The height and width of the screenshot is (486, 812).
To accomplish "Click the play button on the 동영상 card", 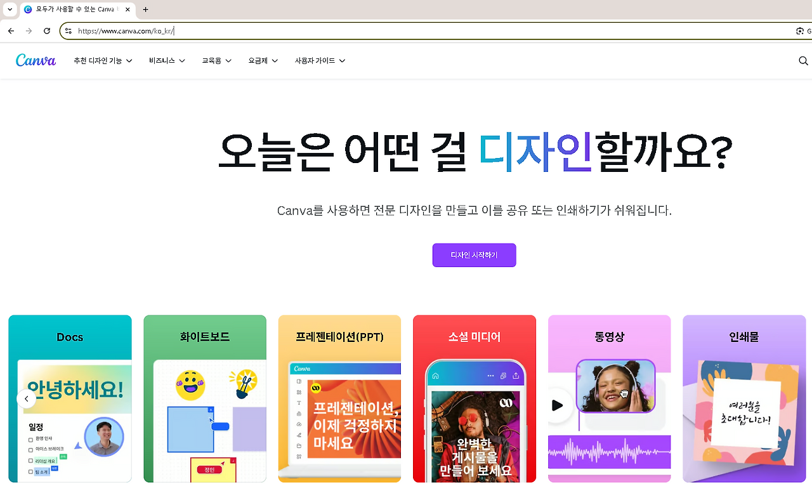I will [x=558, y=406].
